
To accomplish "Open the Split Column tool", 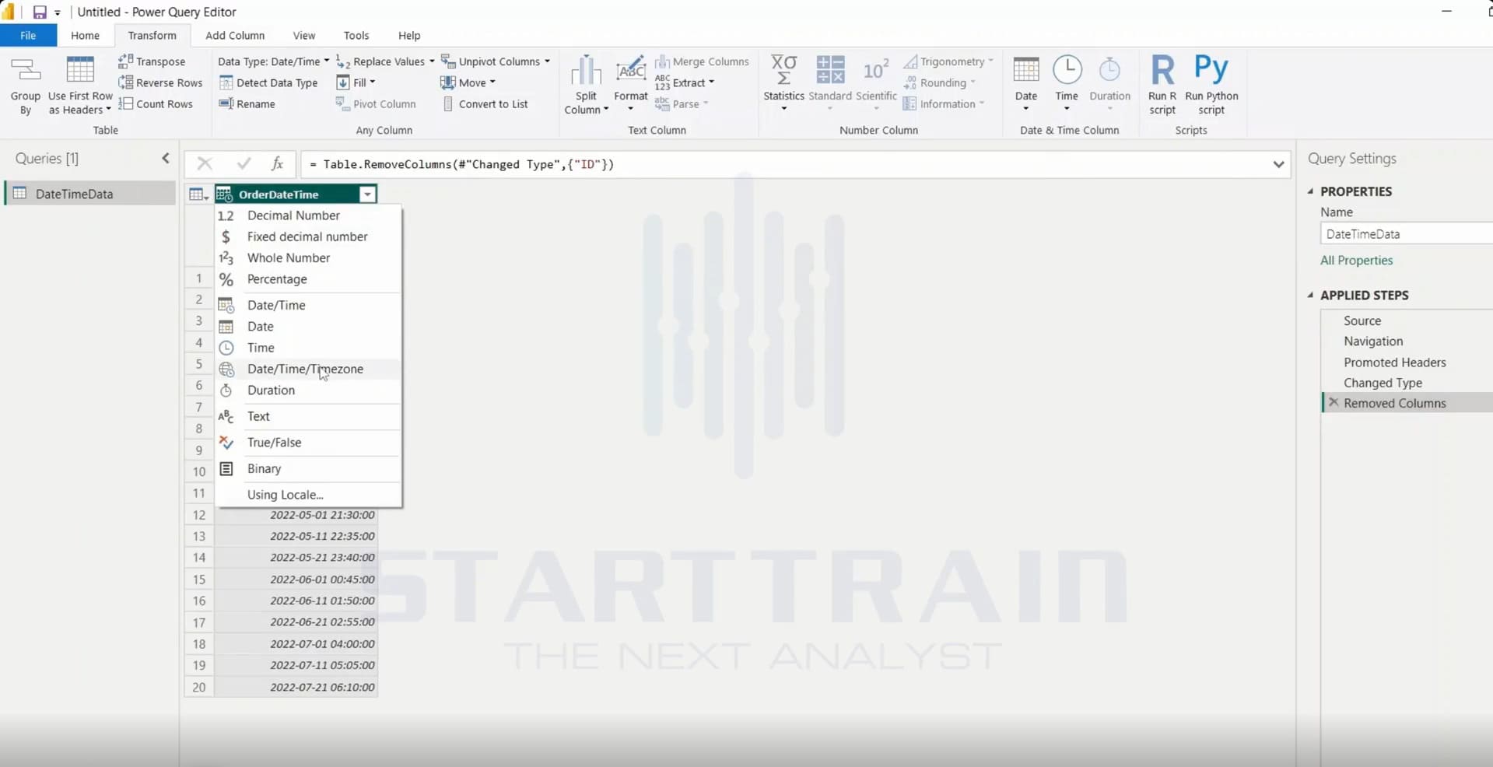I will pos(586,86).
